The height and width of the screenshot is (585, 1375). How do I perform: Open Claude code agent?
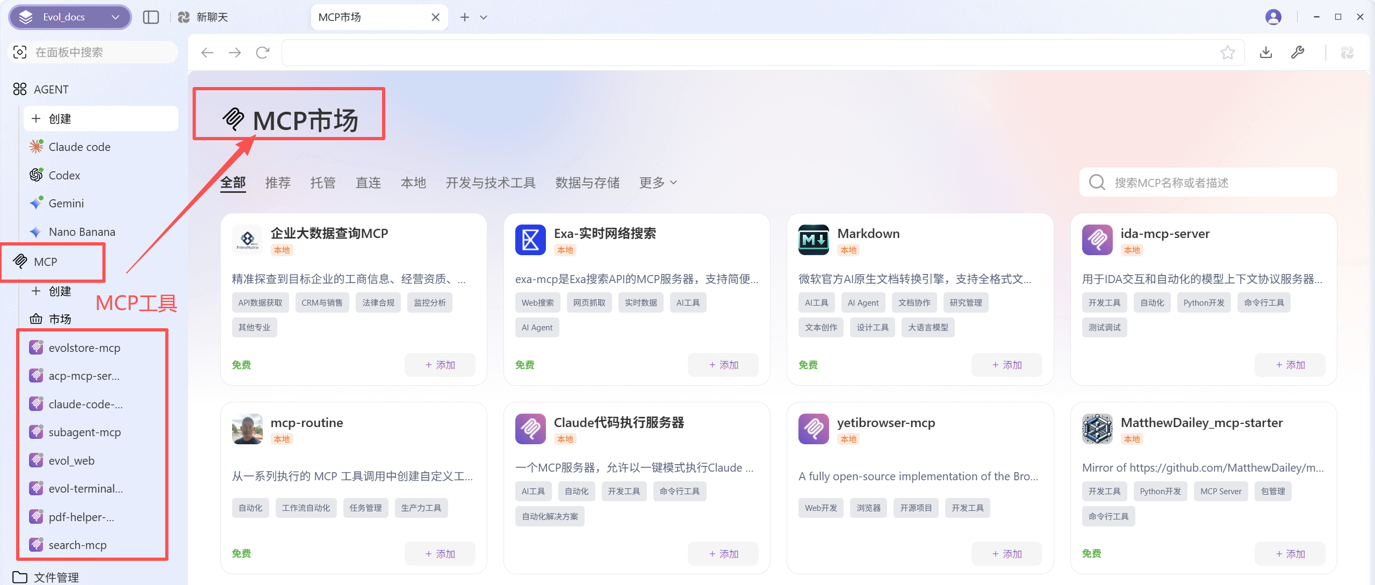click(80, 147)
